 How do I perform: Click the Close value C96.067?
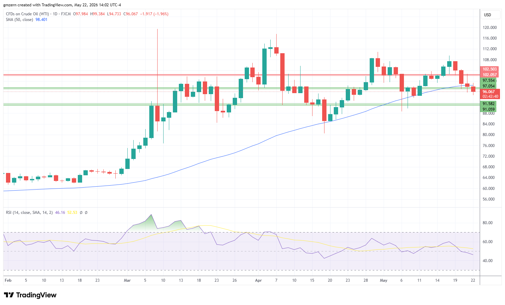tap(130, 14)
